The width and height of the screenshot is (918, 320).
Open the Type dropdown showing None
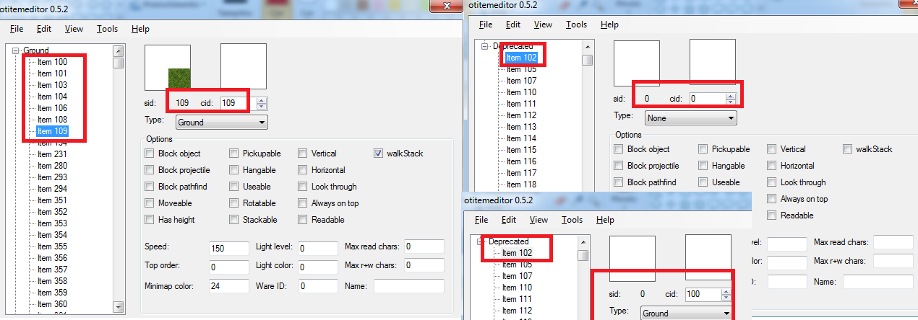tap(690, 117)
